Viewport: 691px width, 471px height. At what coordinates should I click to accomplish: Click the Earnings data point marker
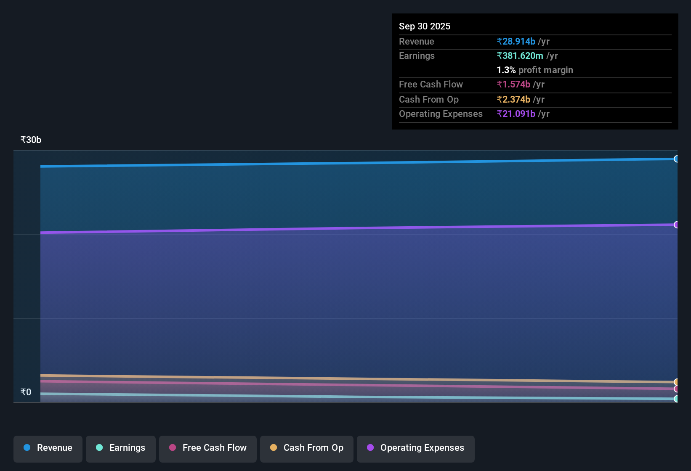tap(676, 399)
